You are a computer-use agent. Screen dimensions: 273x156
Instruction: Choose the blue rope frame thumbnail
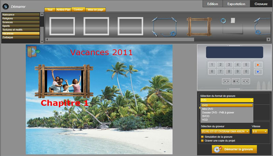pyautogui.click(x=164, y=27)
